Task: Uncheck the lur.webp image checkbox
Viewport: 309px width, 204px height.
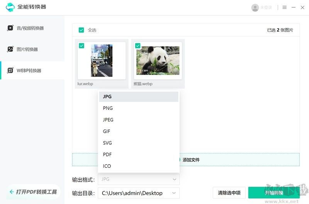Action: 81,46
